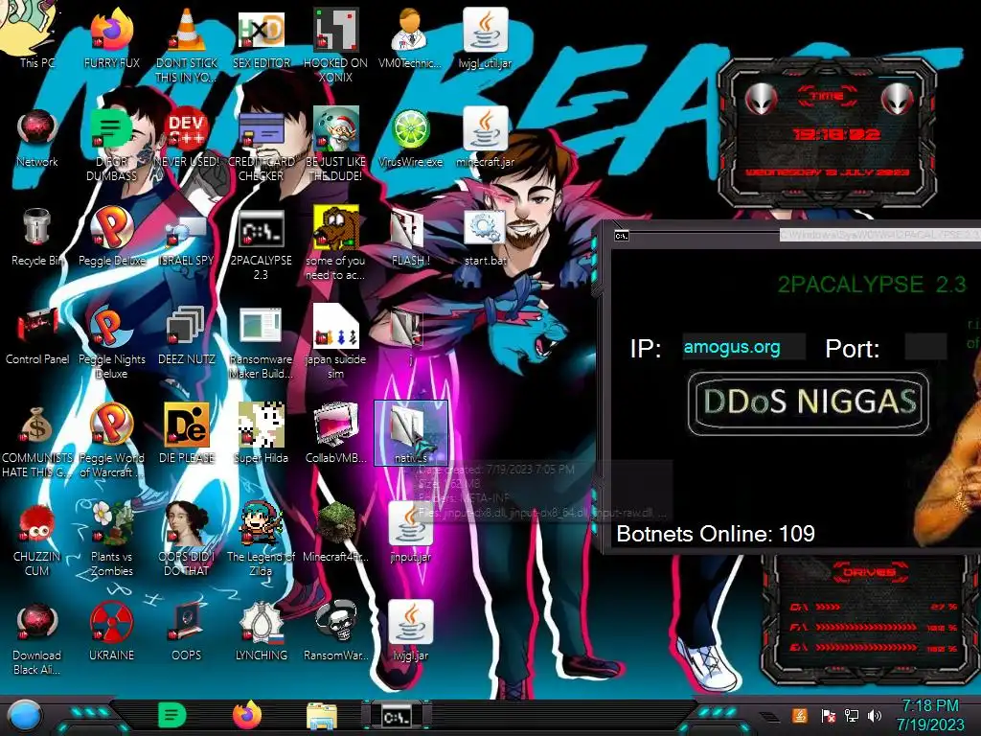981x736 pixels.
Task: Switch to the command prompt taskbar button
Action: click(x=397, y=717)
